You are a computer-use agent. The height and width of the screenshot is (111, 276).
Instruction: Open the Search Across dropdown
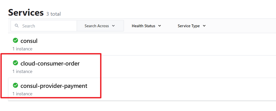[x=100, y=26]
